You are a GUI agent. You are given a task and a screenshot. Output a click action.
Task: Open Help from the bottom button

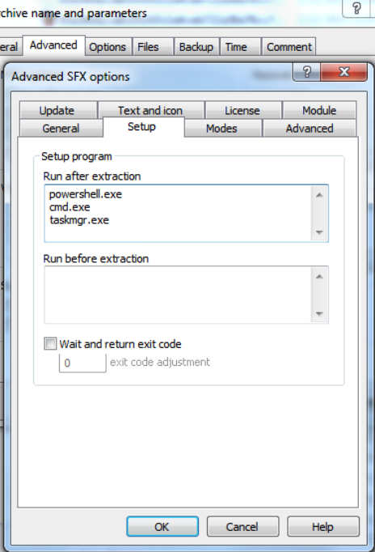[x=323, y=527]
